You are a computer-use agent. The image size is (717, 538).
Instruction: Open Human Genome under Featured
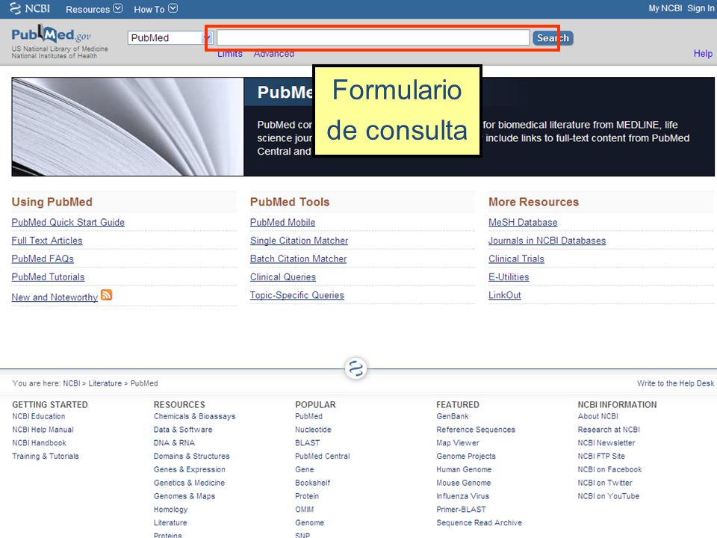pos(464,469)
